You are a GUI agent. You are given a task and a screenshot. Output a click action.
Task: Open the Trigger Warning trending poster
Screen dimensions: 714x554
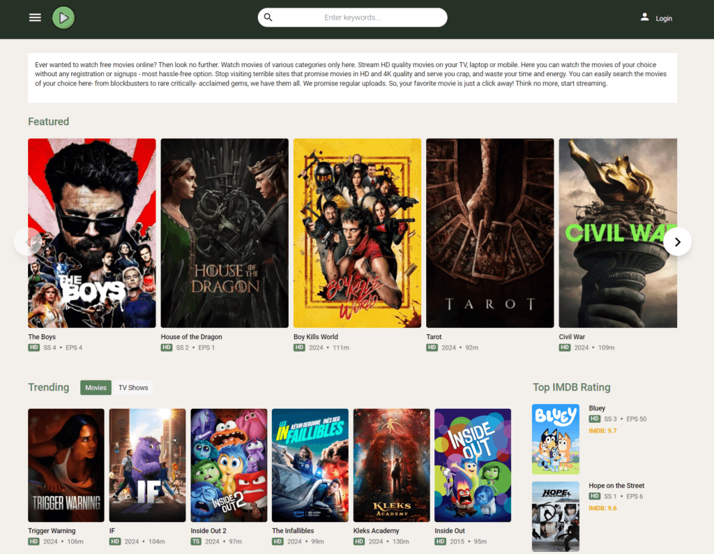[66, 465]
